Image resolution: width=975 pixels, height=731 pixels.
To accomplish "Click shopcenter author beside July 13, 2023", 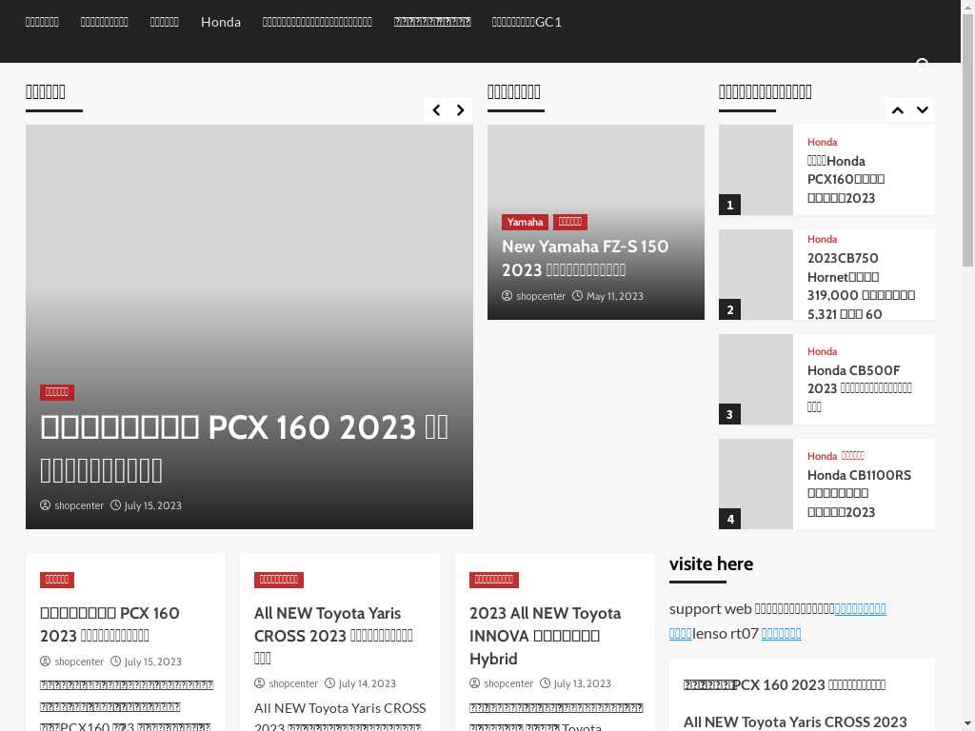I will (x=508, y=683).
